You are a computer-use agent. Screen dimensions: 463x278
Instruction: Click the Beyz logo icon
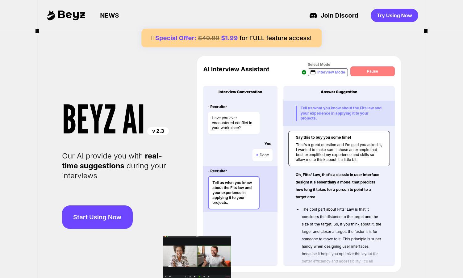(x=51, y=15)
